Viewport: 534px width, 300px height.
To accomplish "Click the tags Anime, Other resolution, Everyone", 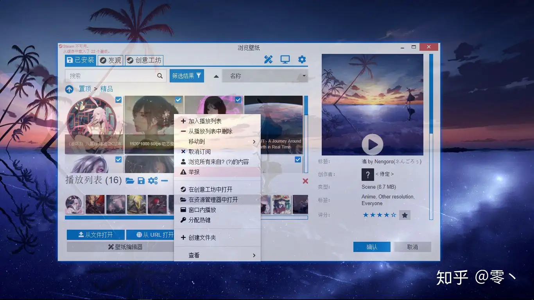I will pos(388,200).
